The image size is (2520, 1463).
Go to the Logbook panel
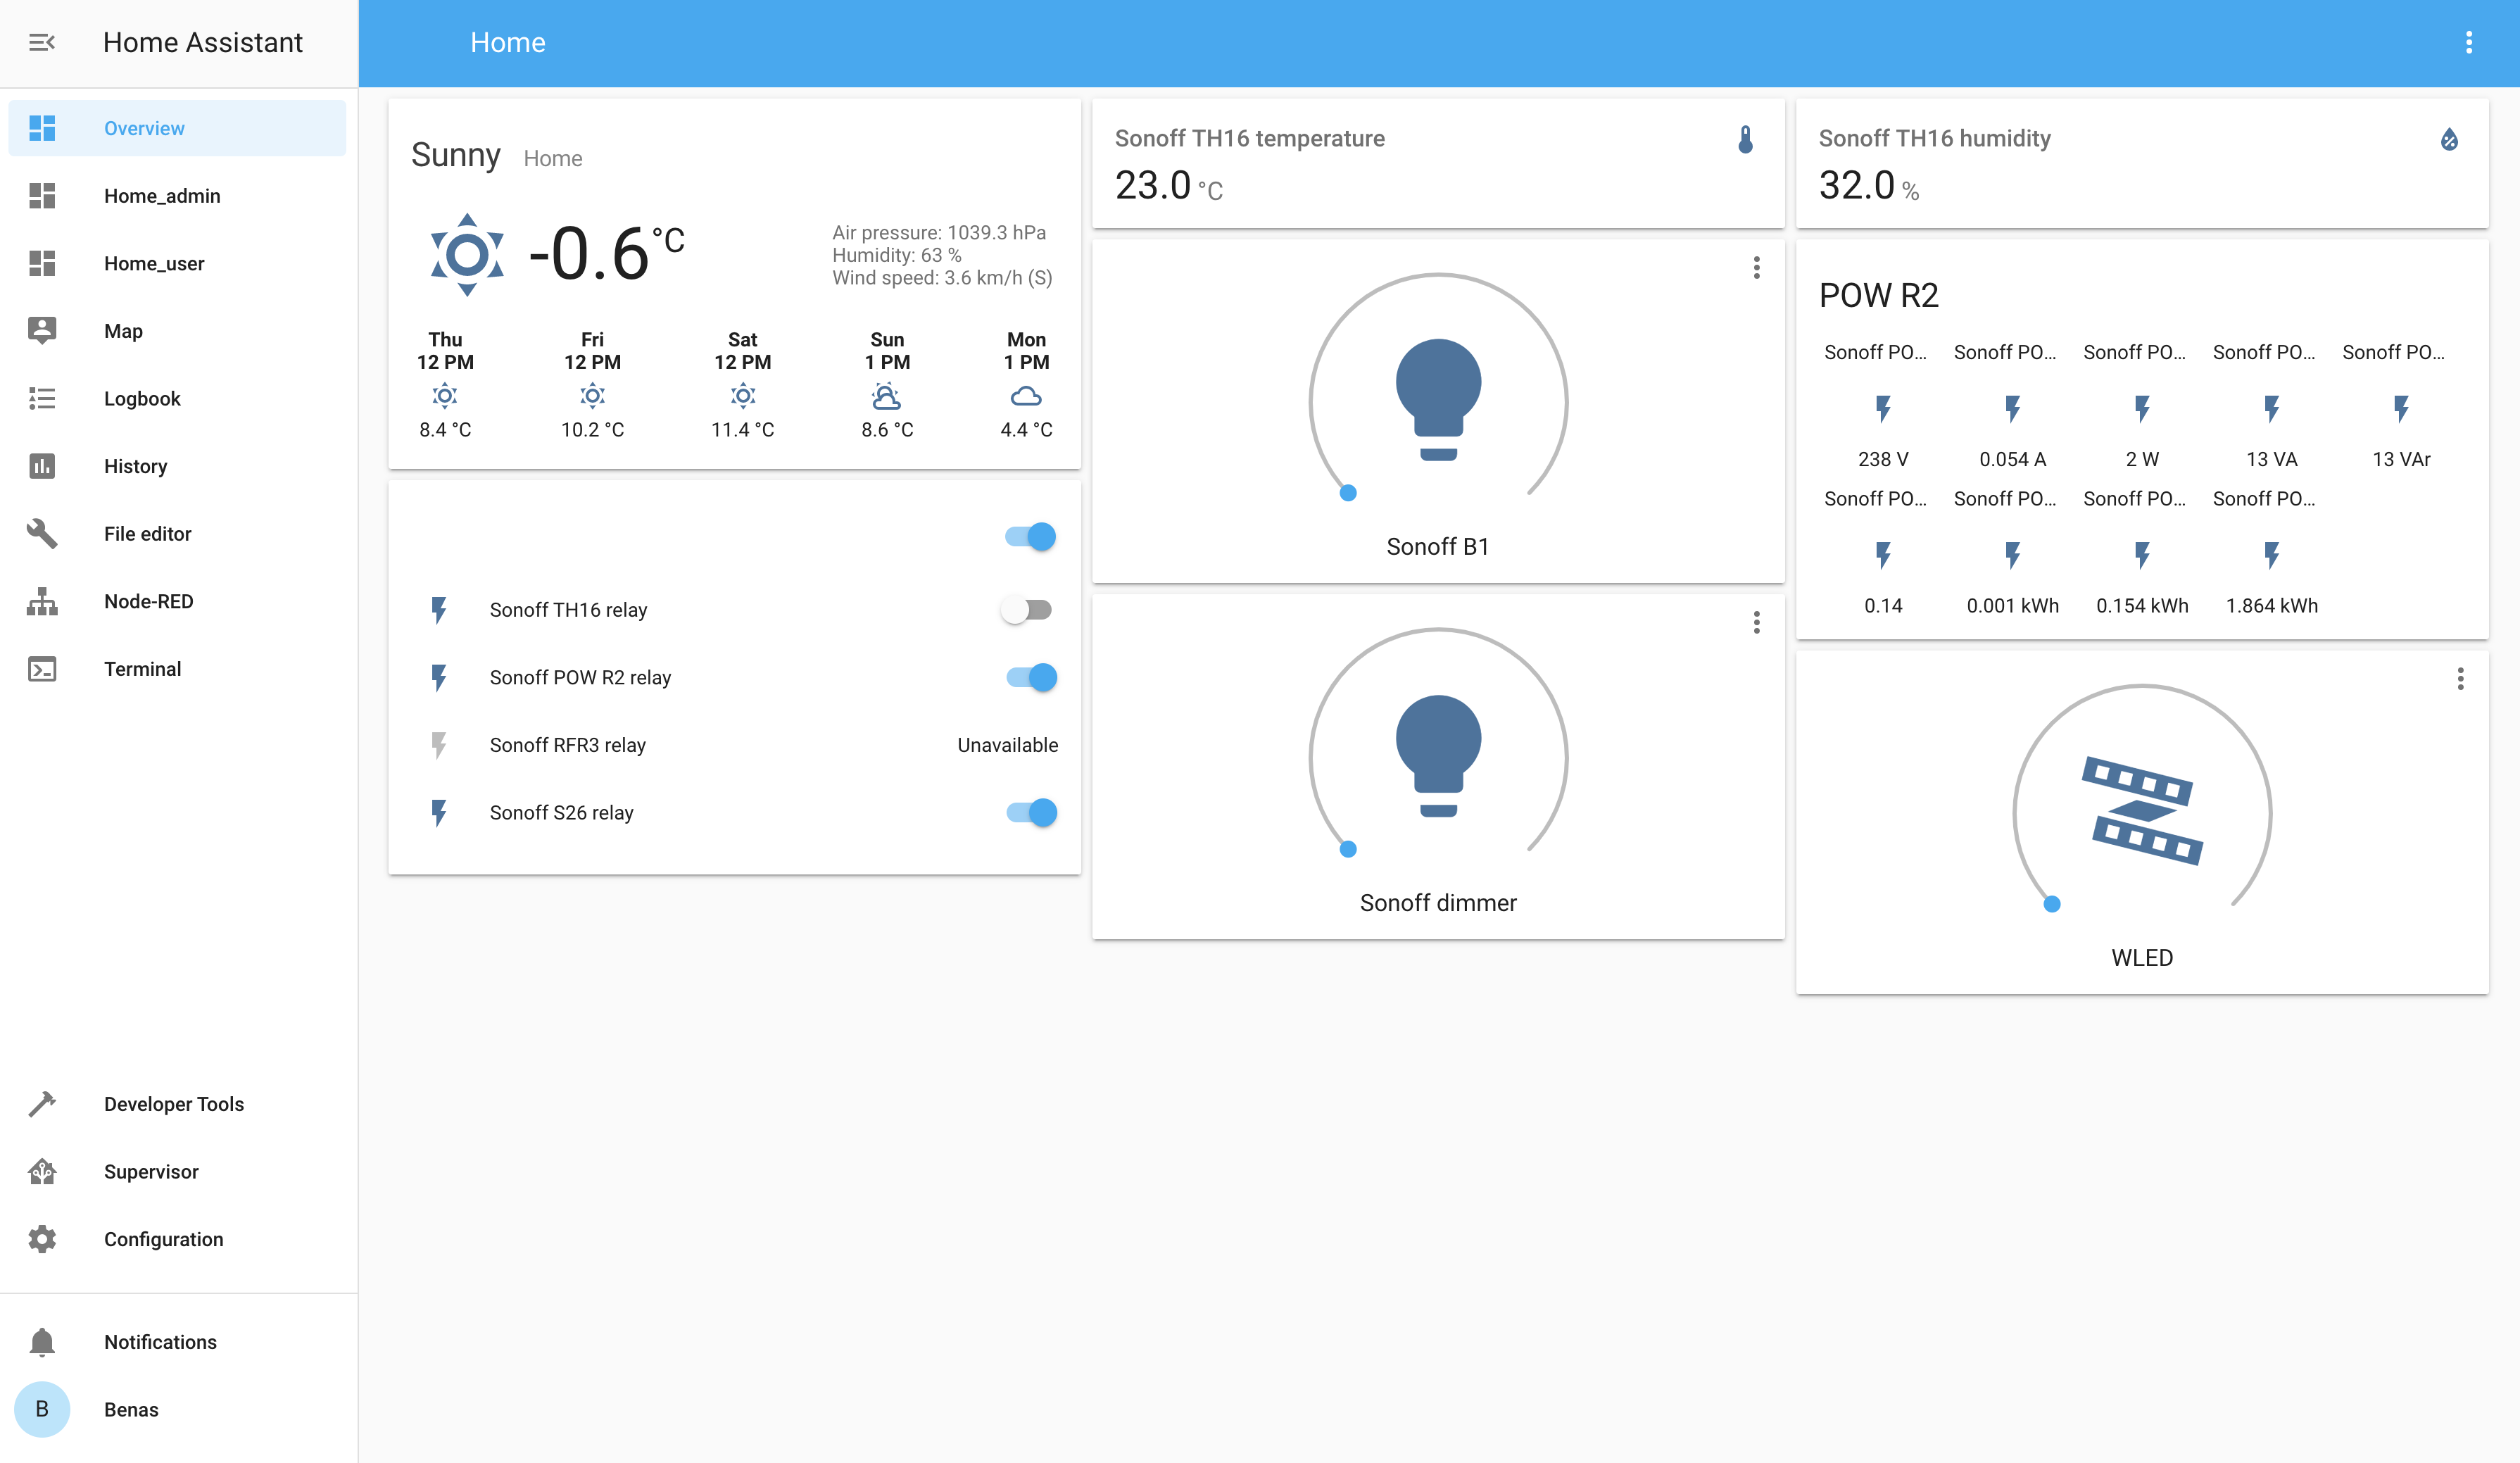click(x=142, y=398)
